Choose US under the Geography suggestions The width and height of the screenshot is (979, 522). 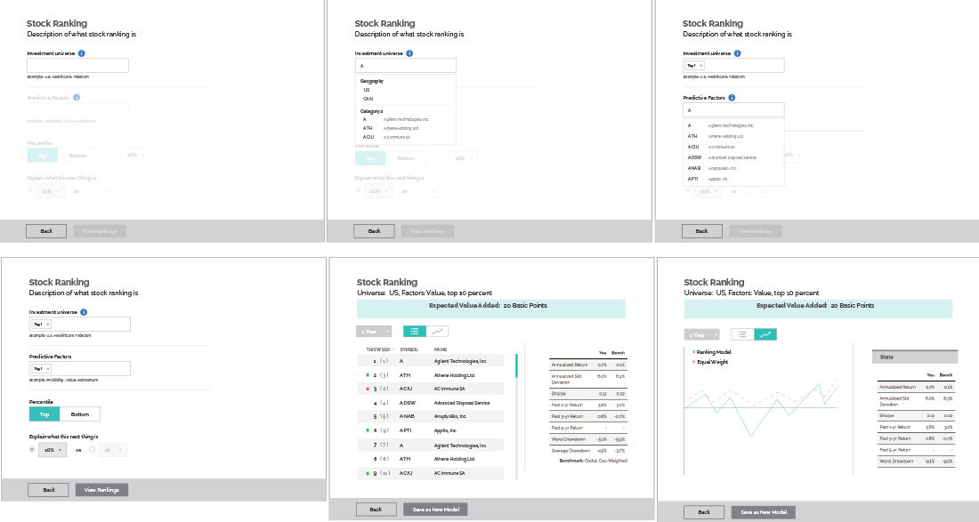click(366, 90)
